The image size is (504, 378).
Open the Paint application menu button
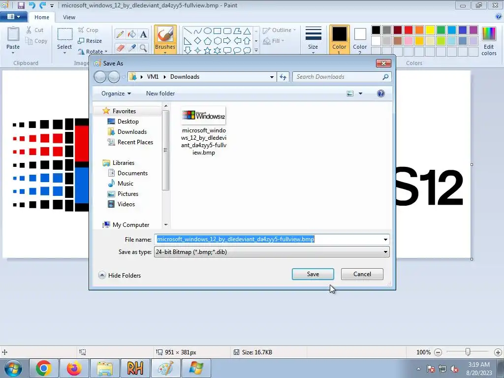[13, 17]
